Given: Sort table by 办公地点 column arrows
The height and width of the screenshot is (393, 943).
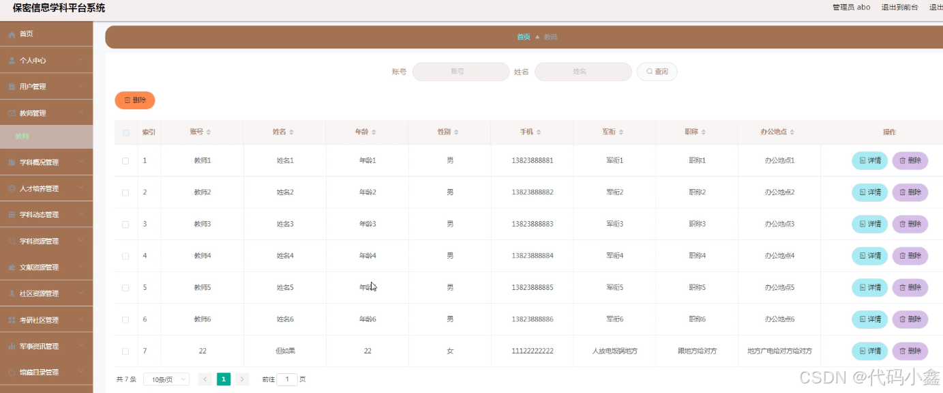Looking at the screenshot, I should click(x=792, y=132).
